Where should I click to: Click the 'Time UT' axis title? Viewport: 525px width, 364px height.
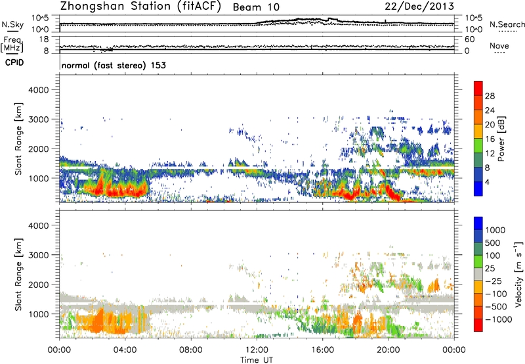[x=257, y=360]
